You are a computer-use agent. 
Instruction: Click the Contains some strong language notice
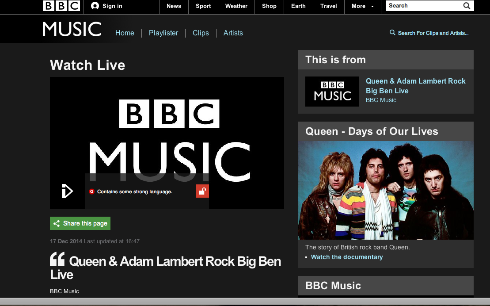tap(135, 191)
